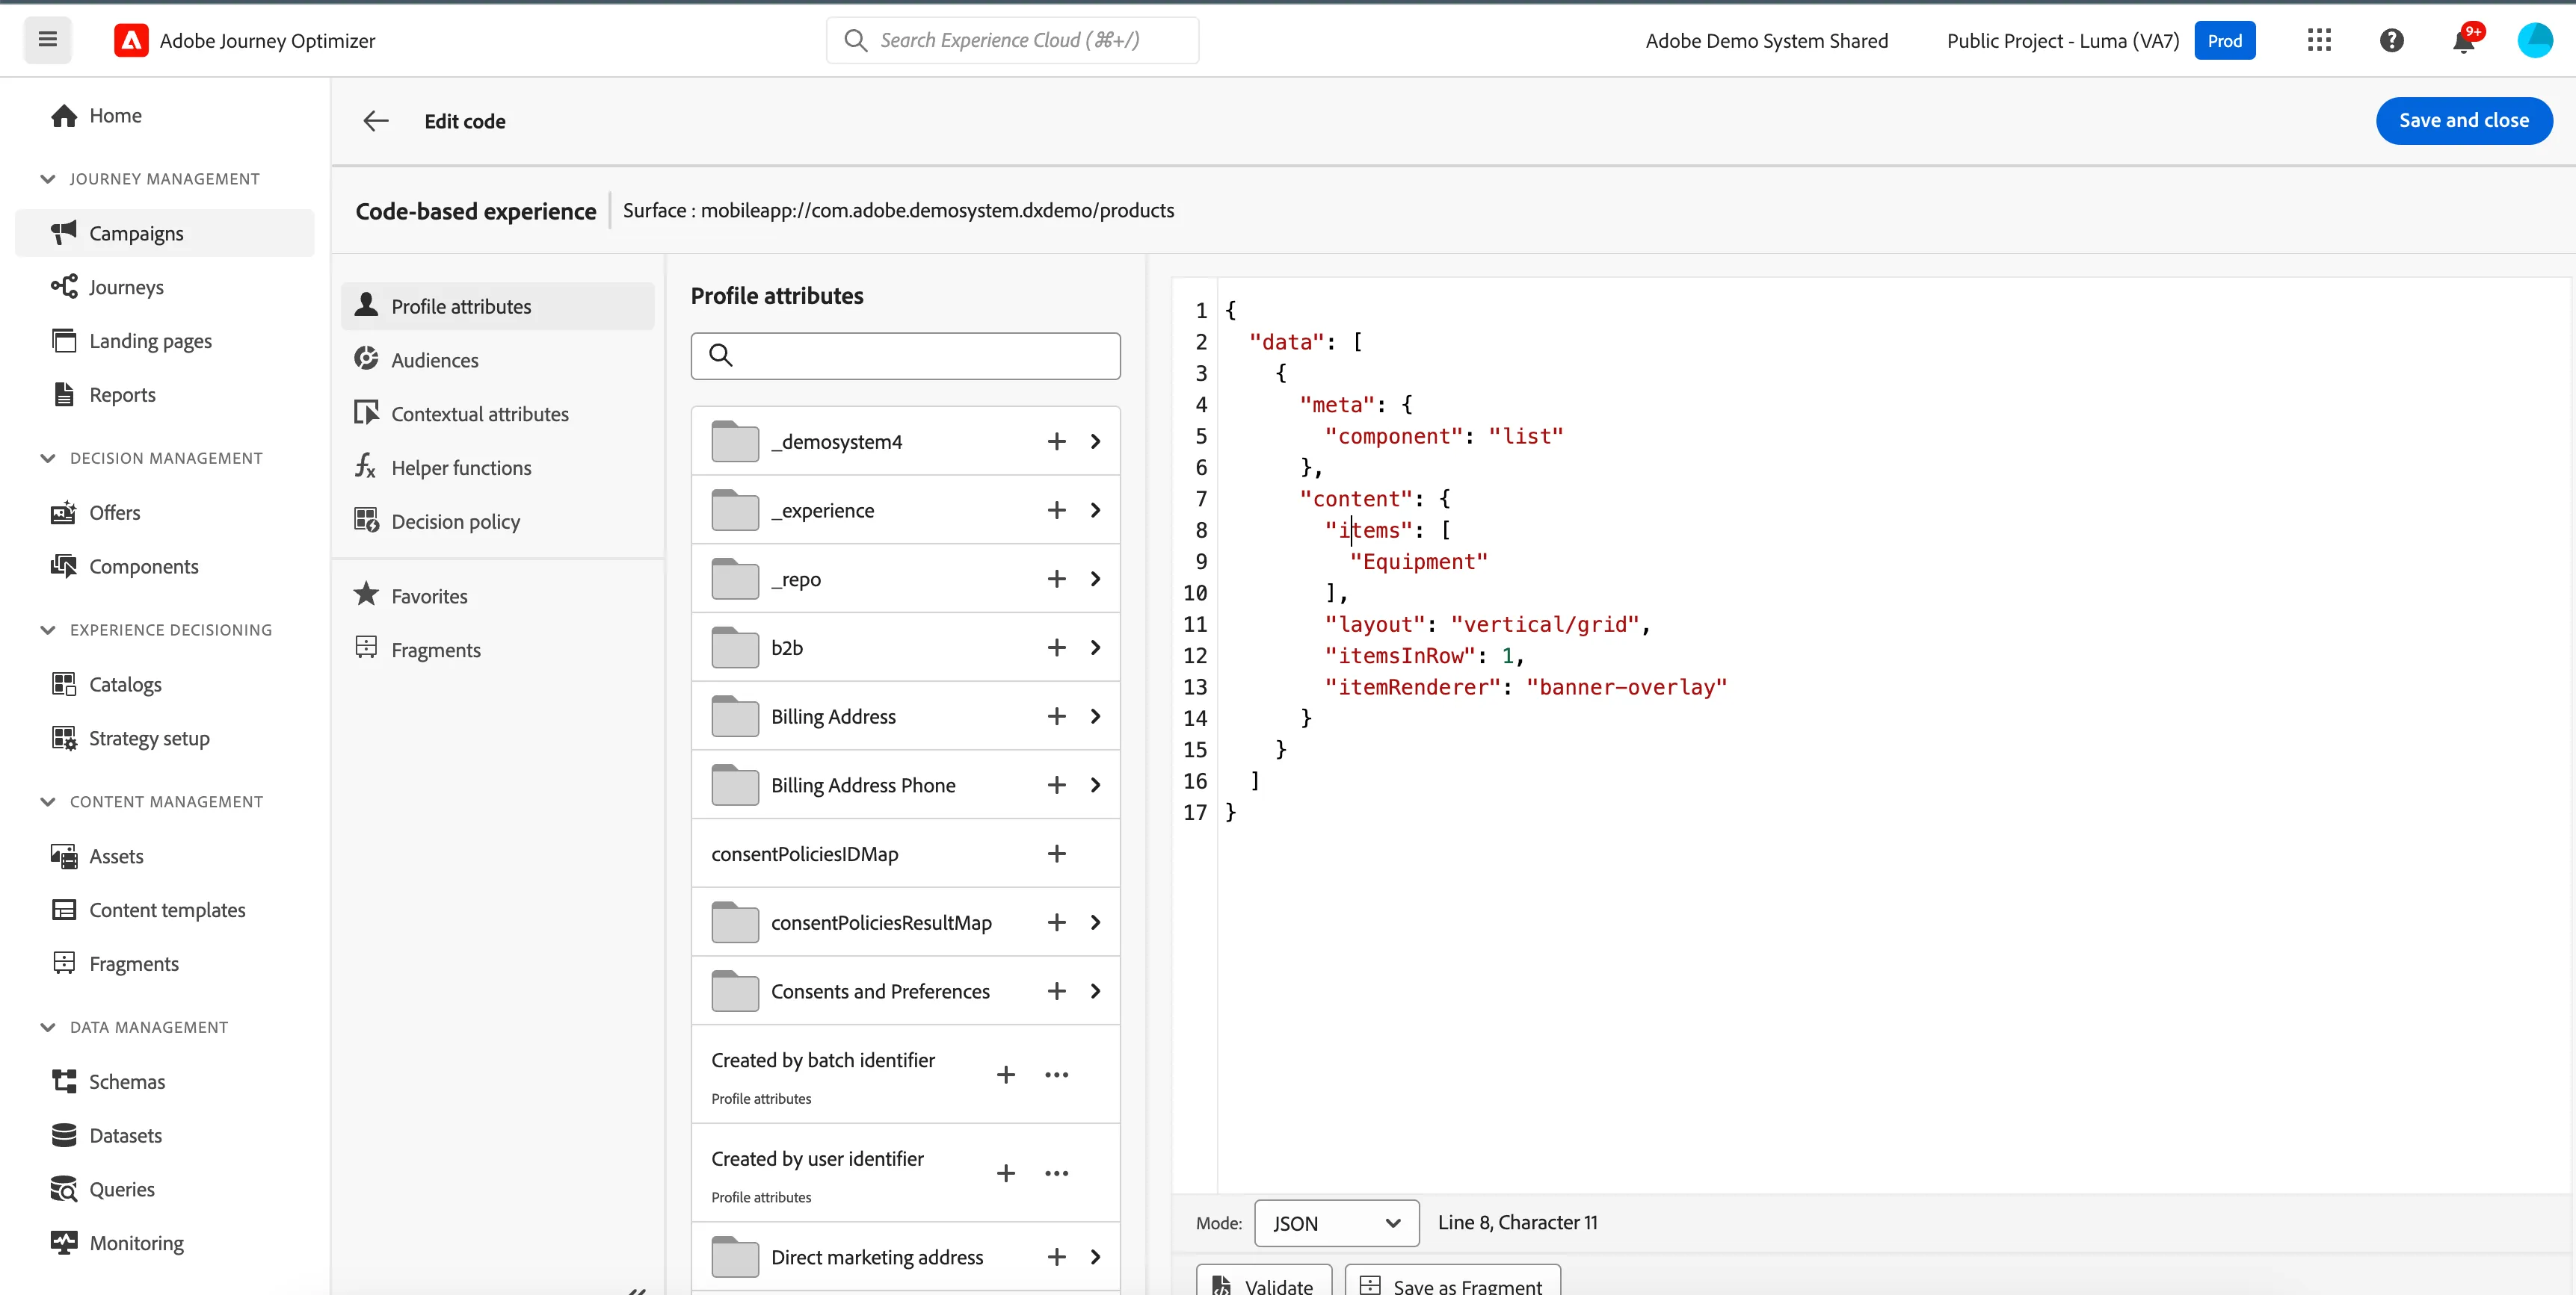2576x1295 pixels.
Task: Add the Billing Address folder with plus icon
Action: click(1056, 716)
